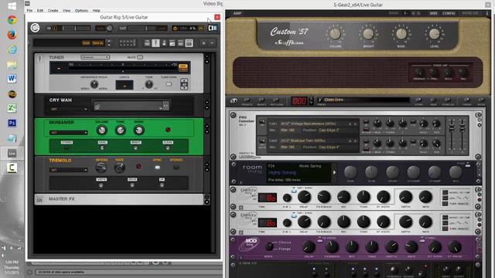The height and width of the screenshot is (278, 495).
Task: Click the Volume knob on Custom '57 amp
Action: pos(335,33)
